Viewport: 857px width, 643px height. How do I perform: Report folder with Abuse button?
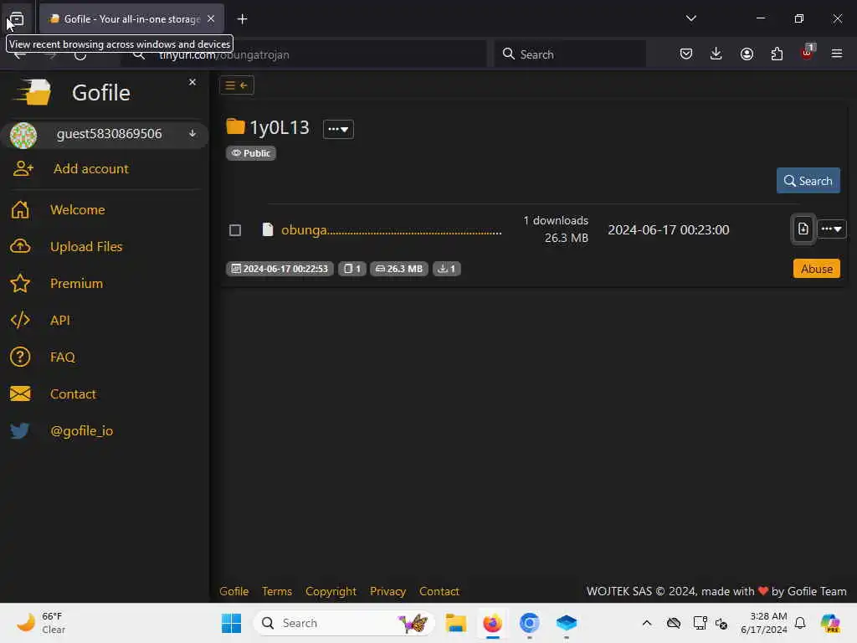click(817, 269)
